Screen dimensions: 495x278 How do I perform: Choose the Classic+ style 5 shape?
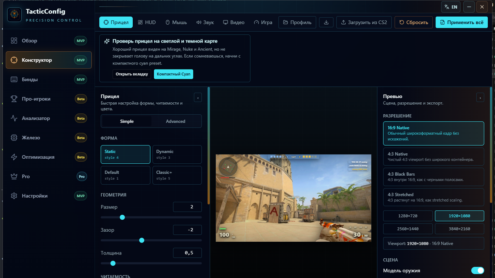coord(177,175)
